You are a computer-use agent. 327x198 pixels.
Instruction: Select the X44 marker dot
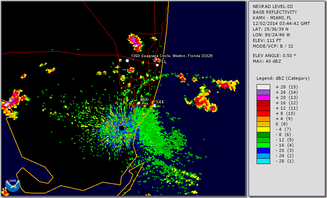click(154, 105)
